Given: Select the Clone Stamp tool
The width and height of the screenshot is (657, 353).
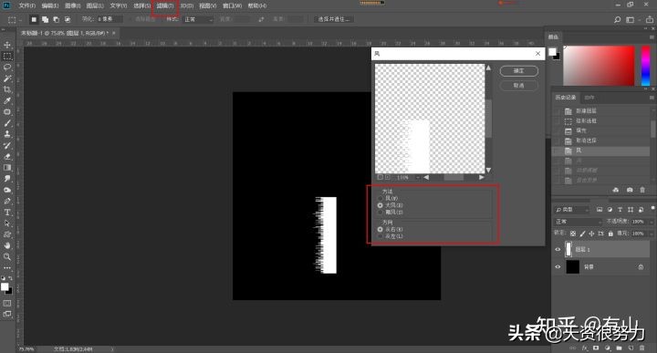Looking at the screenshot, I should coord(7,134).
